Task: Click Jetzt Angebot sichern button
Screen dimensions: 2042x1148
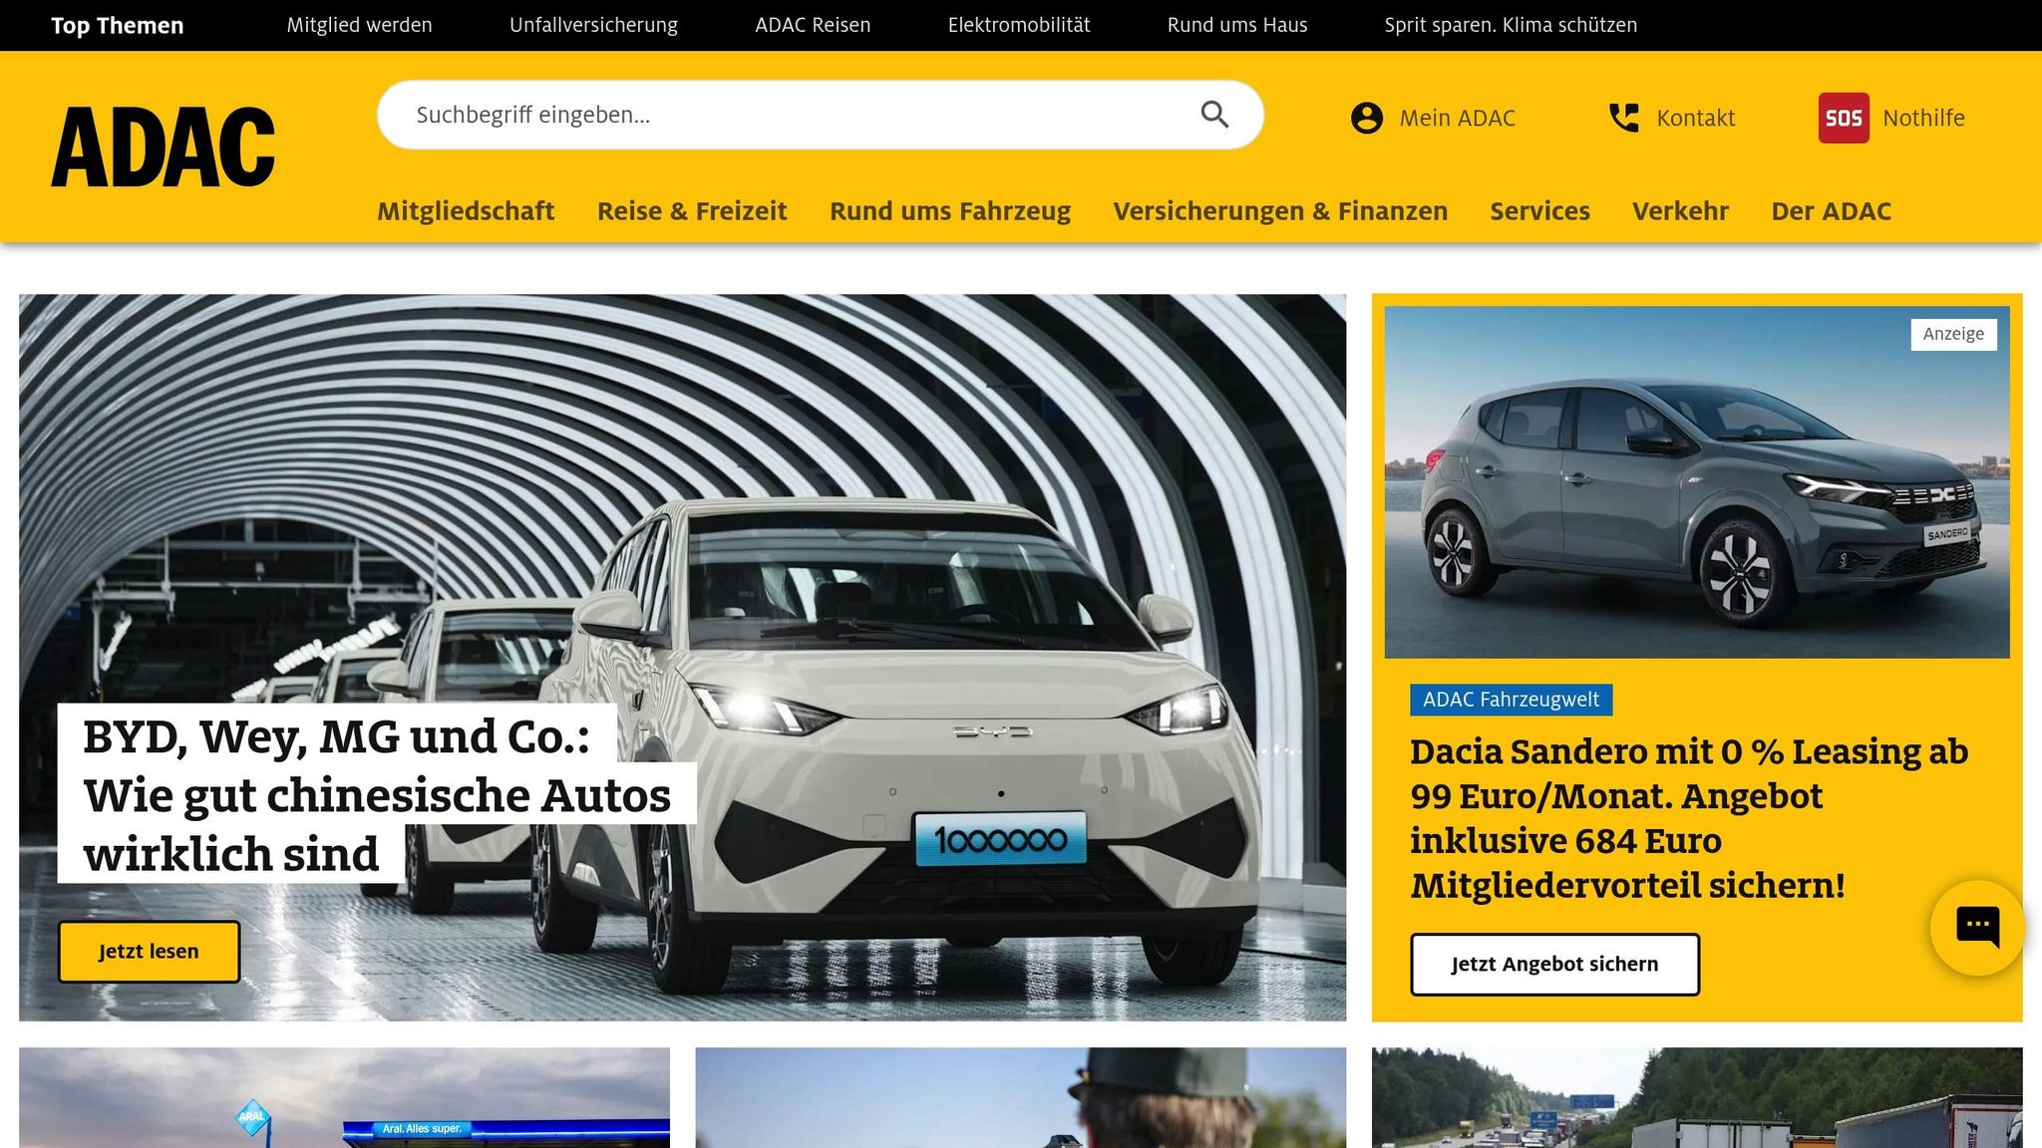Action: pyautogui.click(x=1554, y=964)
